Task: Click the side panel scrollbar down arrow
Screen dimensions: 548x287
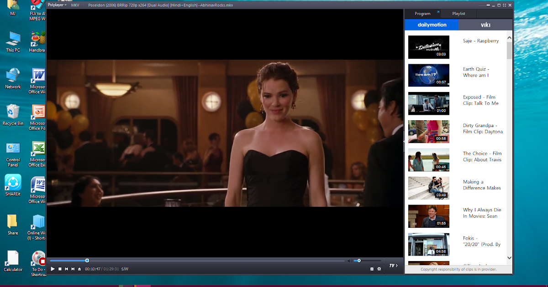Action: tap(510, 258)
